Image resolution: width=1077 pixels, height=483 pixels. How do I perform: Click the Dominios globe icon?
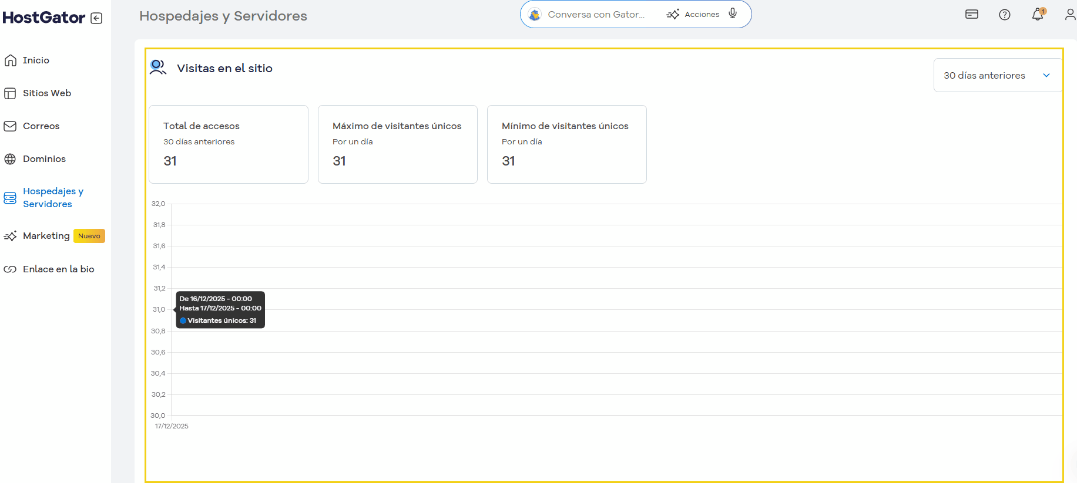[10, 159]
